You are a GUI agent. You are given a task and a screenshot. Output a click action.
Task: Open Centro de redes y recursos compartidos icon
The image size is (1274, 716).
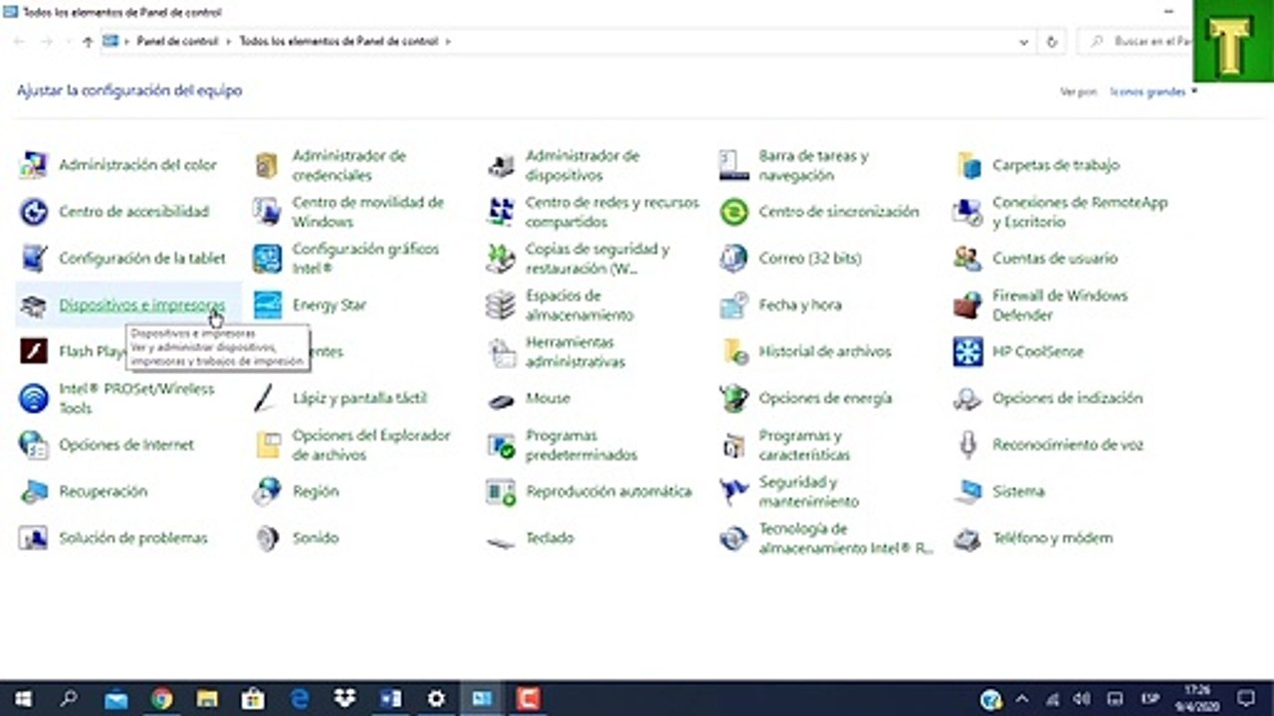coord(501,212)
